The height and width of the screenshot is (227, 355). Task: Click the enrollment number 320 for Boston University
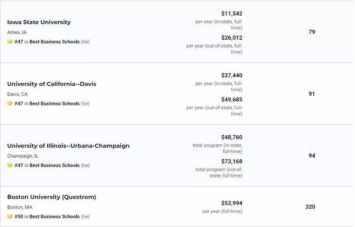(x=310, y=207)
